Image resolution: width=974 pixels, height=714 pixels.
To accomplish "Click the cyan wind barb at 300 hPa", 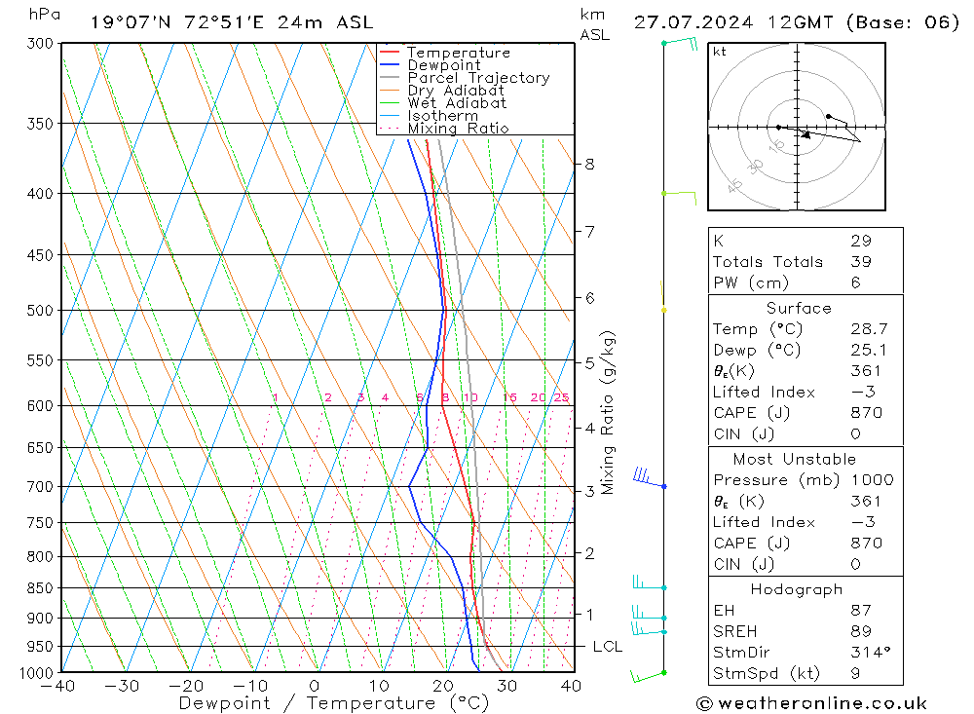I will 680,44.
